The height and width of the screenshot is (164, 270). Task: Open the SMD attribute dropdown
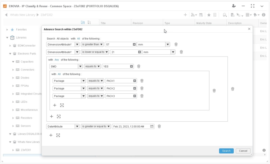[x=80, y=66]
